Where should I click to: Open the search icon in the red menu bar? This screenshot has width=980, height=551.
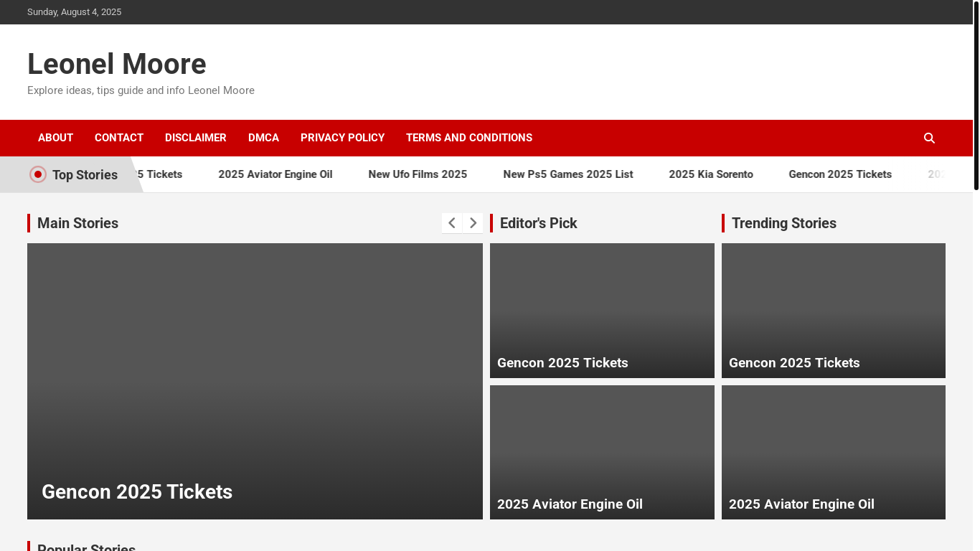pos(929,138)
